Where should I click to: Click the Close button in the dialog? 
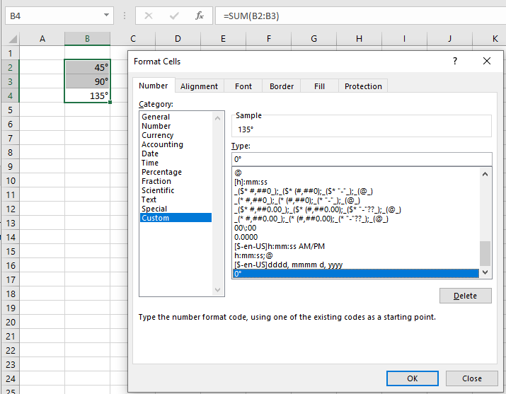(x=472, y=378)
